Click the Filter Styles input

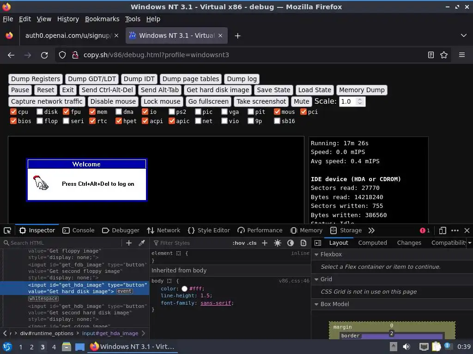[190, 243]
